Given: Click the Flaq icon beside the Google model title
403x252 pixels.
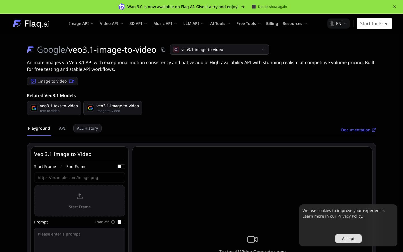Looking at the screenshot, I should (x=30, y=50).
